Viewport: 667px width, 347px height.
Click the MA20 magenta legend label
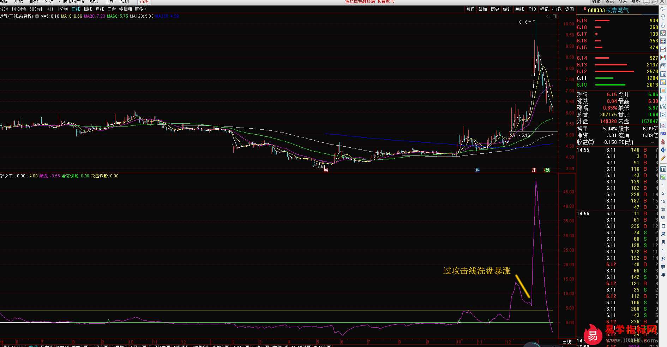click(95, 16)
